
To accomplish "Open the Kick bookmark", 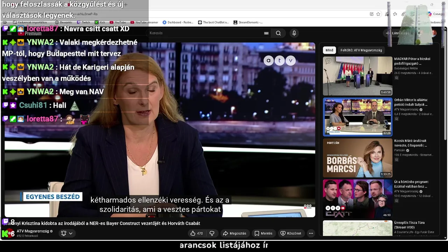I will click(100, 22).
